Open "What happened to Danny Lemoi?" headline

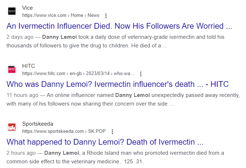(105, 141)
